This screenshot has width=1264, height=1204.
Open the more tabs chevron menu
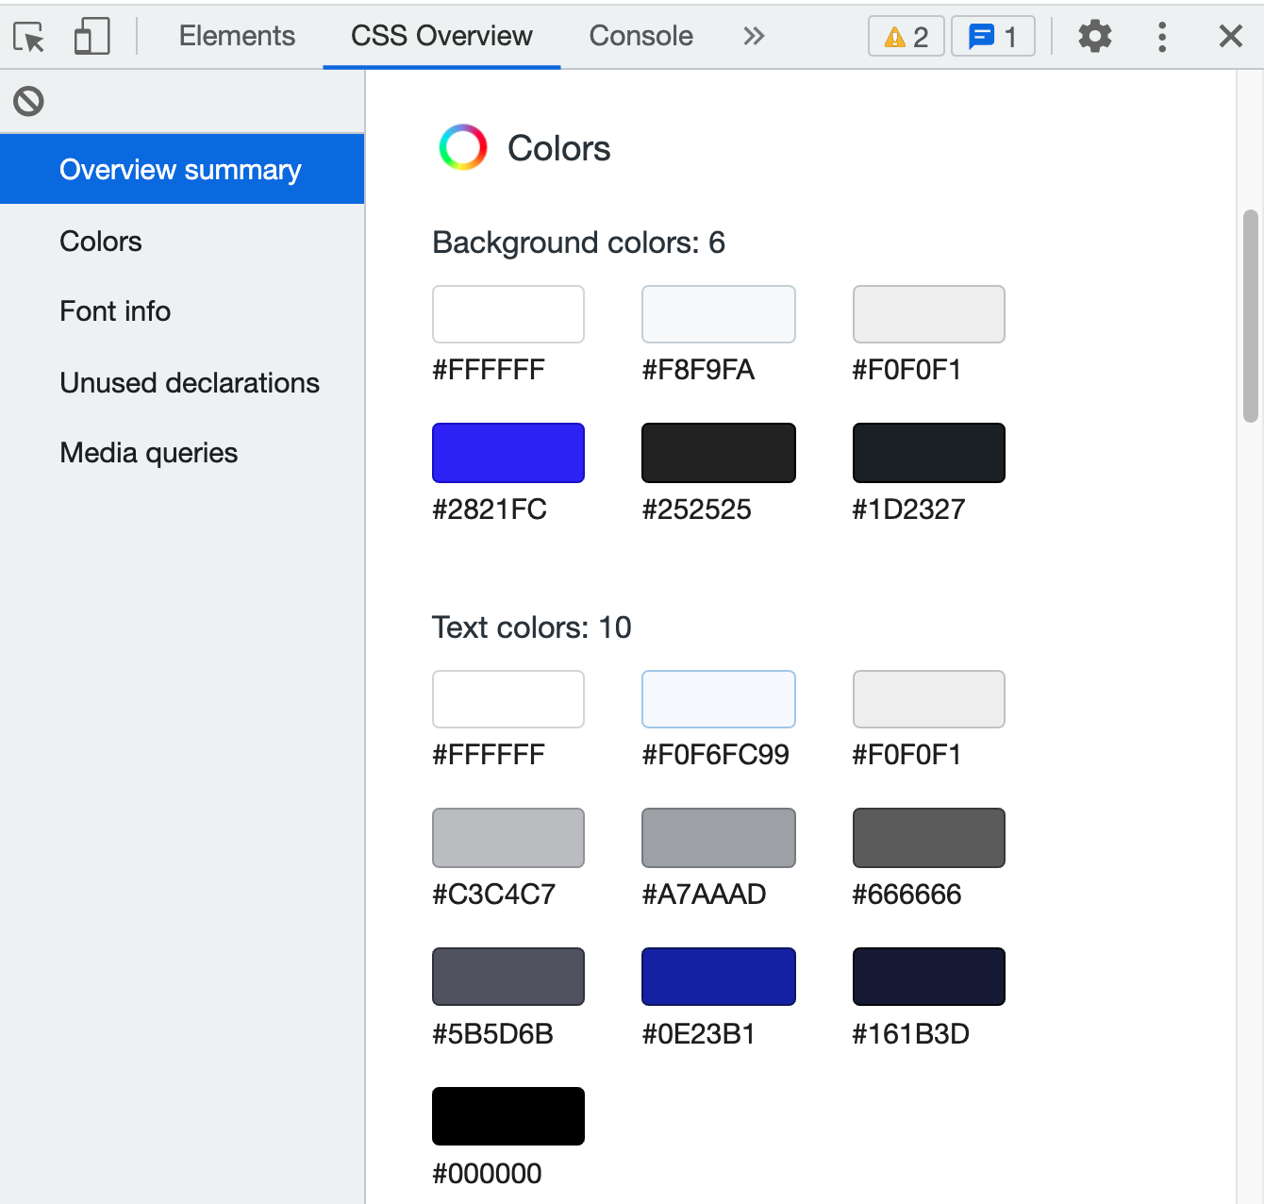753,35
